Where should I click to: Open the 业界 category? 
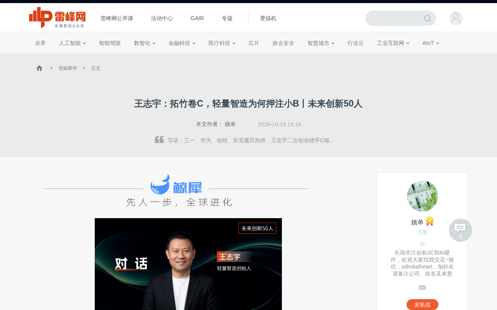coord(40,43)
